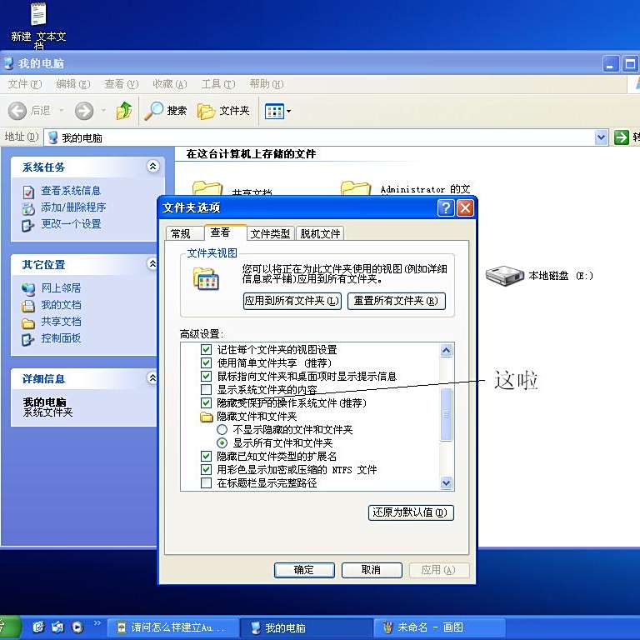Click the Forward arrow toolbar icon
Image resolution: width=640 pixels, height=640 pixels.
pos(84,111)
